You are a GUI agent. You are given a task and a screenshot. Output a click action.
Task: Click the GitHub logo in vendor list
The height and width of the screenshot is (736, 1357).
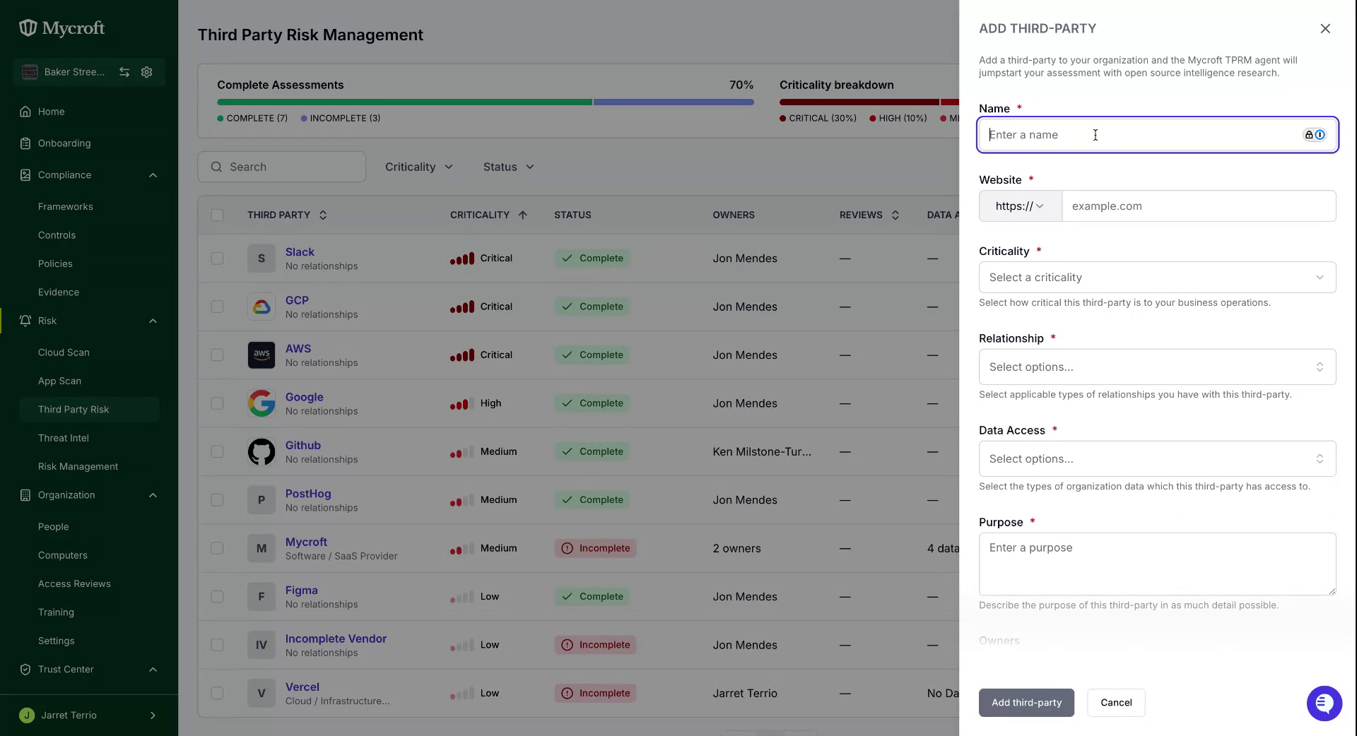[262, 451]
